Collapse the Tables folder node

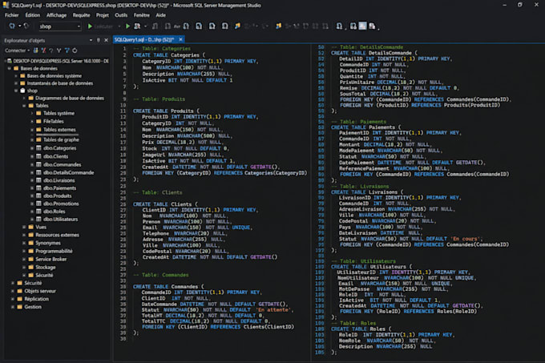pyautogui.click(x=24, y=106)
